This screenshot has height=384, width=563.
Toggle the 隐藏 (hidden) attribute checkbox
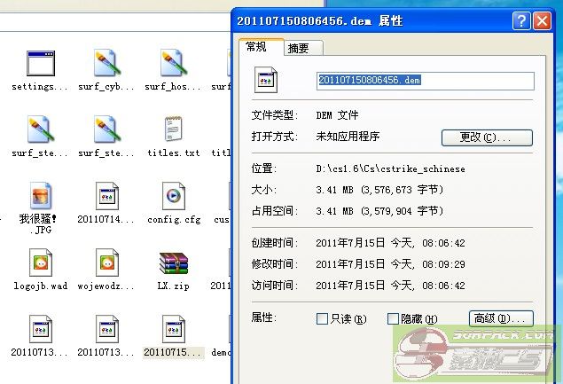[x=393, y=318]
